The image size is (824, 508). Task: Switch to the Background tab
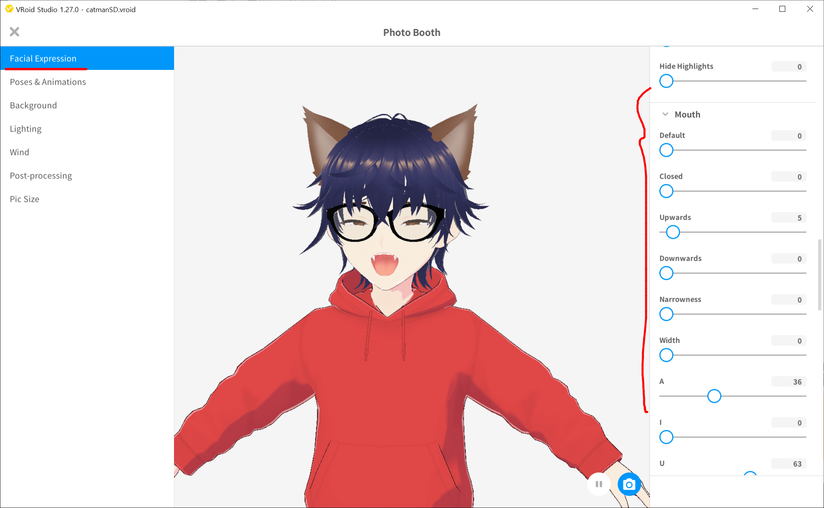click(33, 105)
